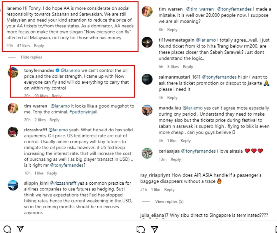
Task: Collapse the thread with Hide replies
Action: (x=31, y=57)
